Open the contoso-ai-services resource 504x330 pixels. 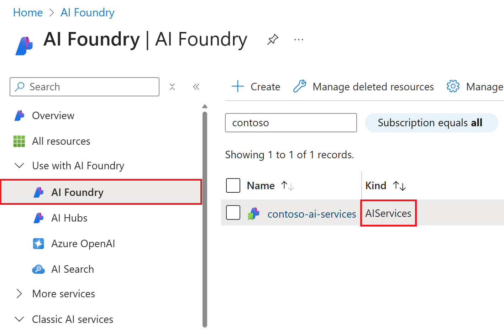(x=311, y=214)
